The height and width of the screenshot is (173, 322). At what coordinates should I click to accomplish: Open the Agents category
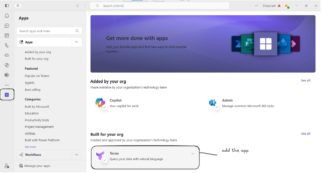(x=30, y=83)
